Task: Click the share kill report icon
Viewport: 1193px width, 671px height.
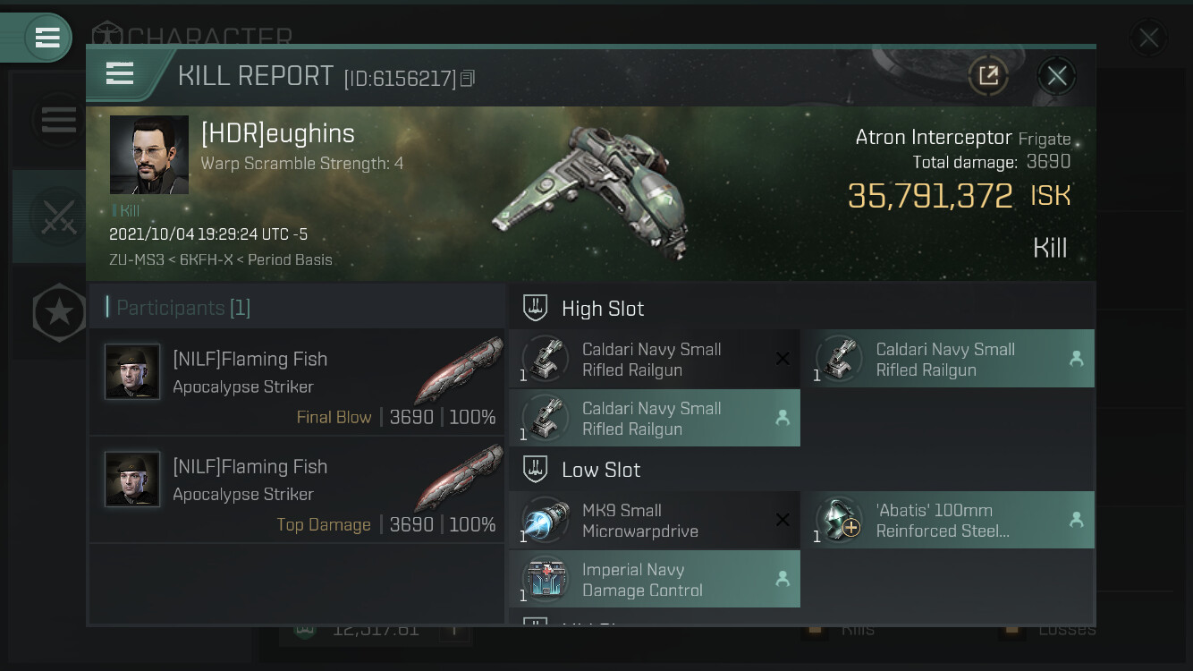Action: [988, 76]
